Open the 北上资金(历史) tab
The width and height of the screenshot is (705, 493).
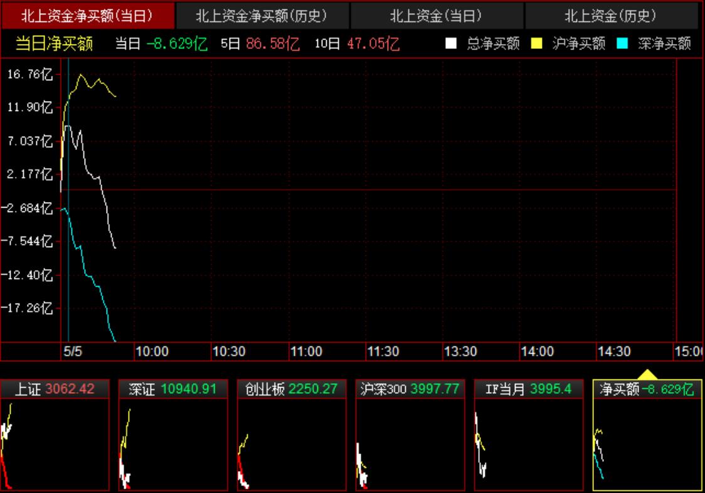click(610, 16)
